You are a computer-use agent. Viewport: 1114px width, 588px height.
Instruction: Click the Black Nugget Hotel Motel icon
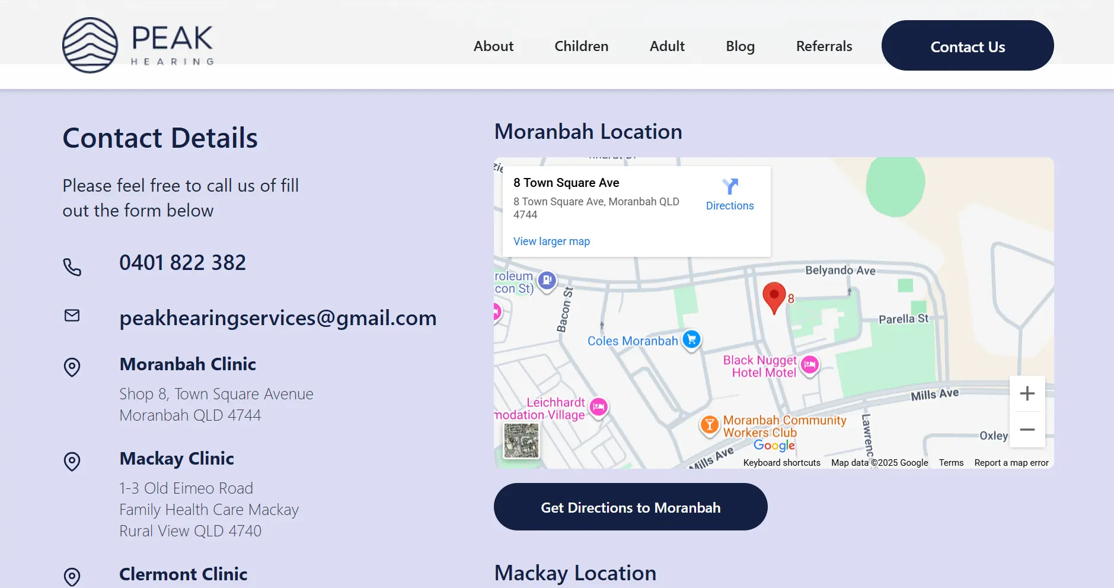click(810, 365)
